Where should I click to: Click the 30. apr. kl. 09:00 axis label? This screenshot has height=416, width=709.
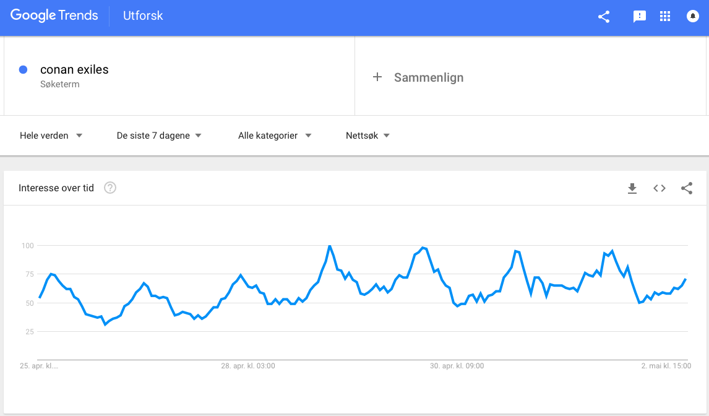(457, 366)
